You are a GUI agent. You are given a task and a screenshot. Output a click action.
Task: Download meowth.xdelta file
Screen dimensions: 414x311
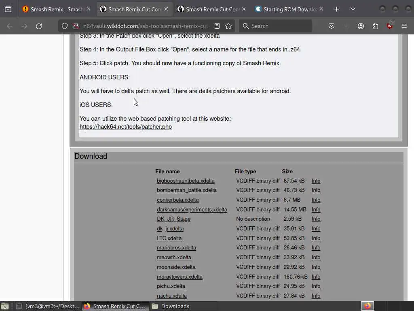pyautogui.click(x=174, y=257)
